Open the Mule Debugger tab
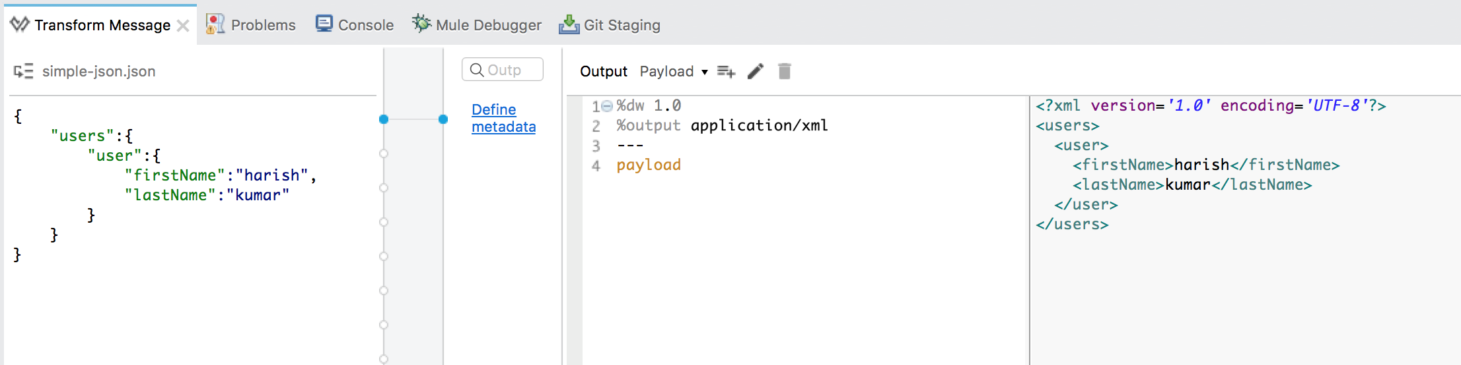 [x=488, y=25]
